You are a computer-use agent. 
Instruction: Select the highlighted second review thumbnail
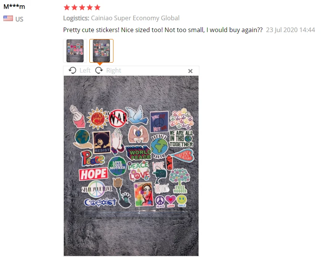101,51
